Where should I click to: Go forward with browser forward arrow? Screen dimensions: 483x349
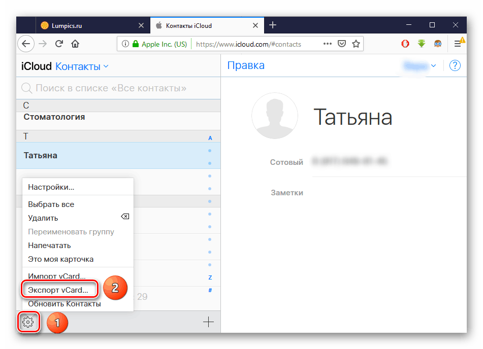(43, 44)
